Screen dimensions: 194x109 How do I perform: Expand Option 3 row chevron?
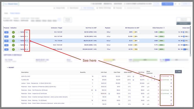(19, 41)
